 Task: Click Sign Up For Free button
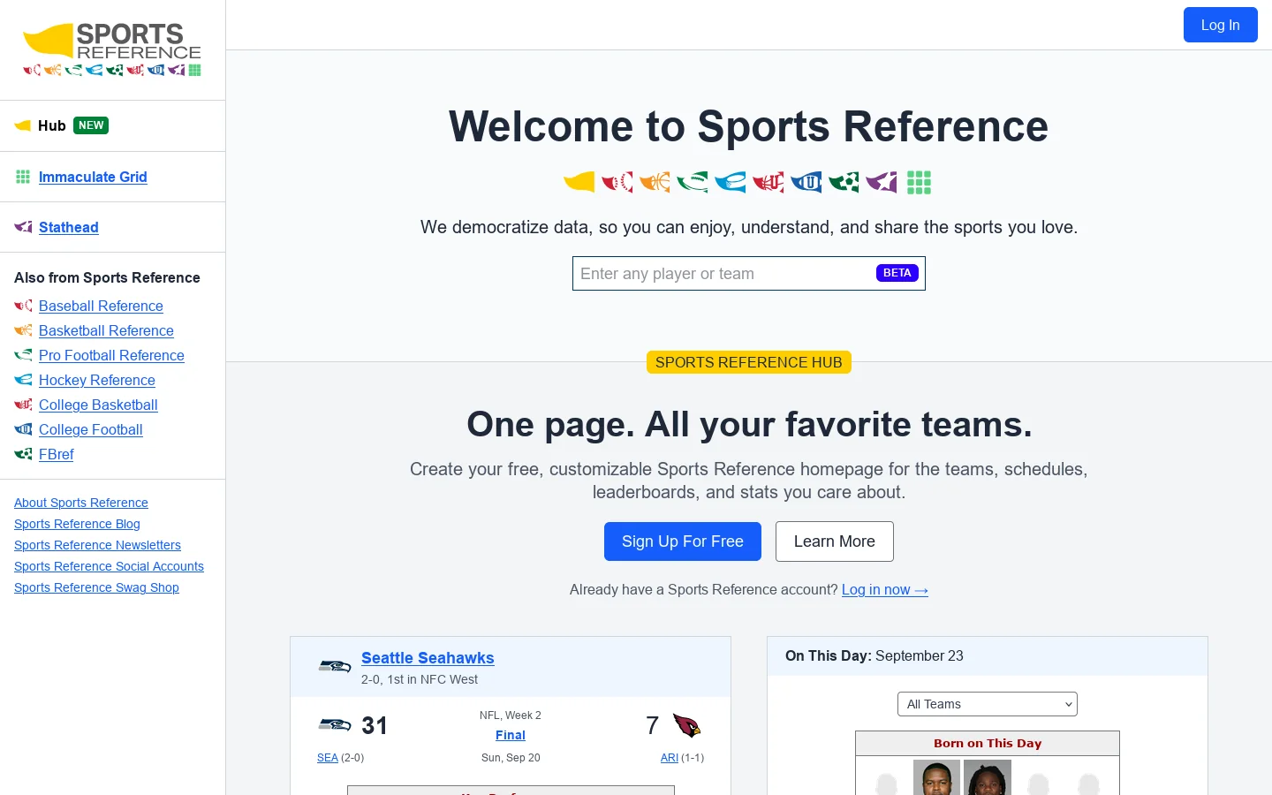[683, 541]
